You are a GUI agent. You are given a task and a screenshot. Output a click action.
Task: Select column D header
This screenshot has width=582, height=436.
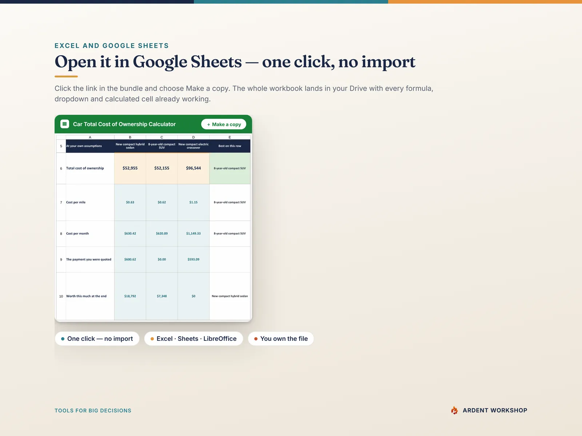tap(194, 137)
